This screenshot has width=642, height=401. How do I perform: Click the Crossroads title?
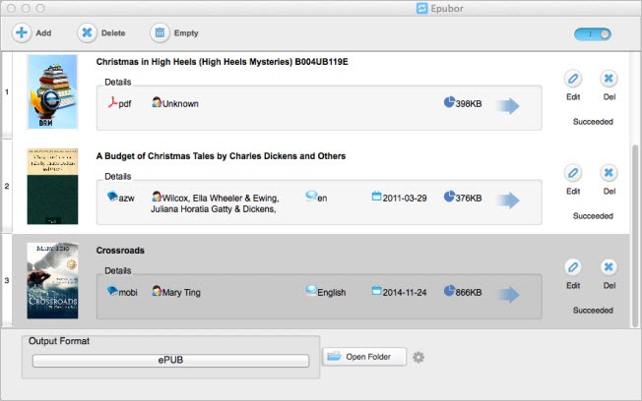[x=120, y=251]
